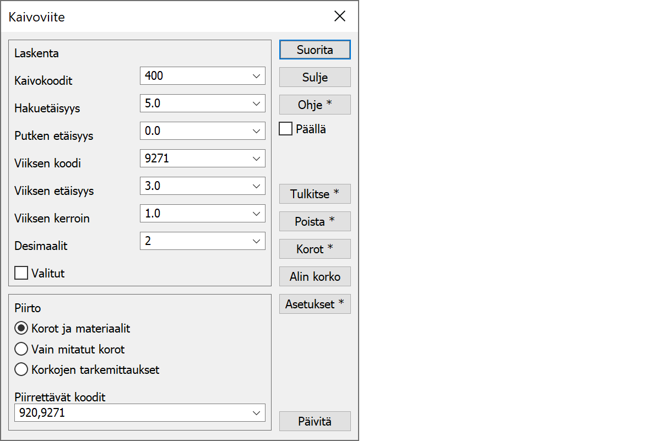Image resolution: width=661 pixels, height=441 pixels.
Task: Enable the Päällä checkbox
Action: [x=286, y=129]
